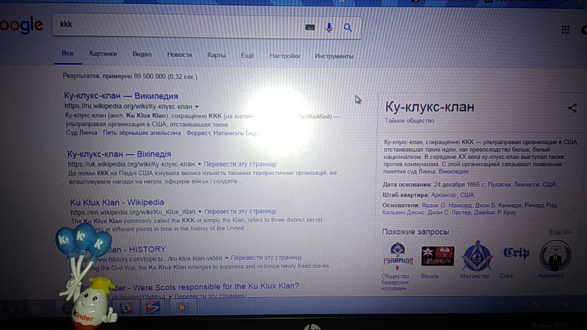
Task: Click the blue magnifier search button
Action: [348, 27]
